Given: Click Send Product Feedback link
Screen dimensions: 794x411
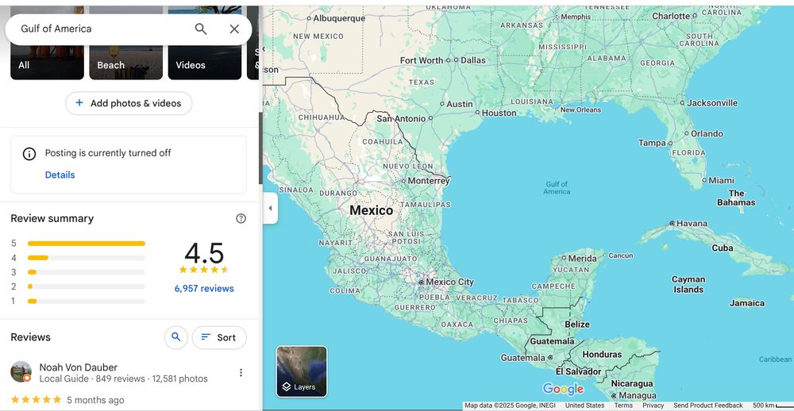Looking at the screenshot, I should pyautogui.click(x=708, y=405).
